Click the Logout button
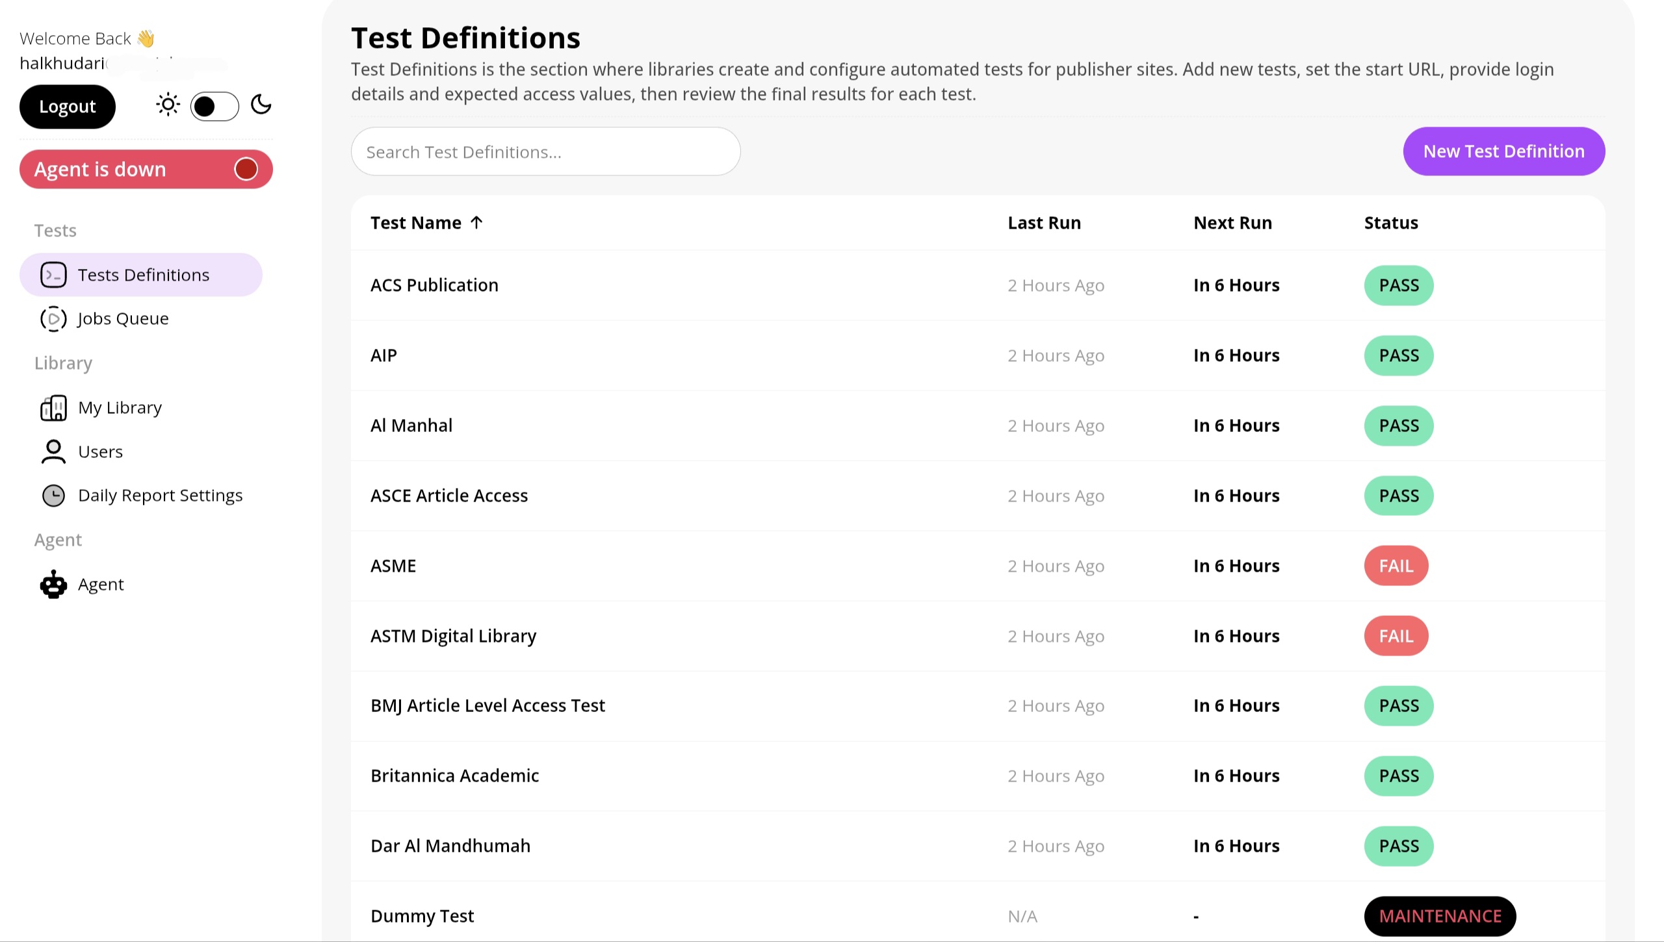This screenshot has width=1664, height=942. point(68,107)
